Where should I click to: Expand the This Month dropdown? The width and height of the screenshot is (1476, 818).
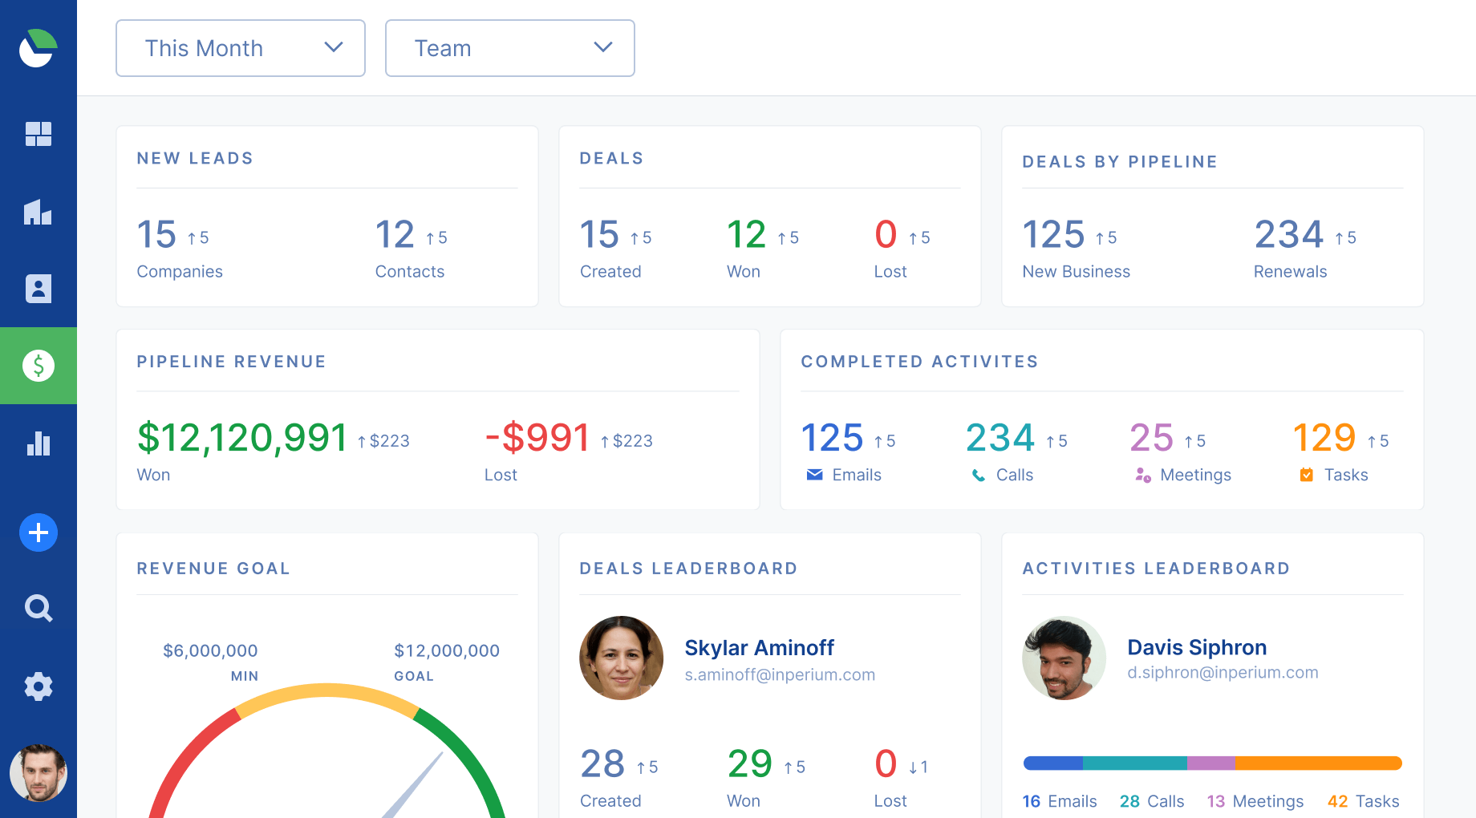[x=241, y=48]
